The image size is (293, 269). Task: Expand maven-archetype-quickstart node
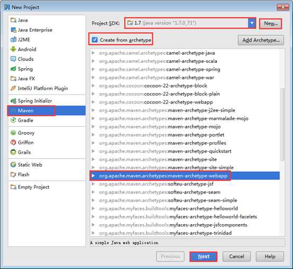coord(93,151)
